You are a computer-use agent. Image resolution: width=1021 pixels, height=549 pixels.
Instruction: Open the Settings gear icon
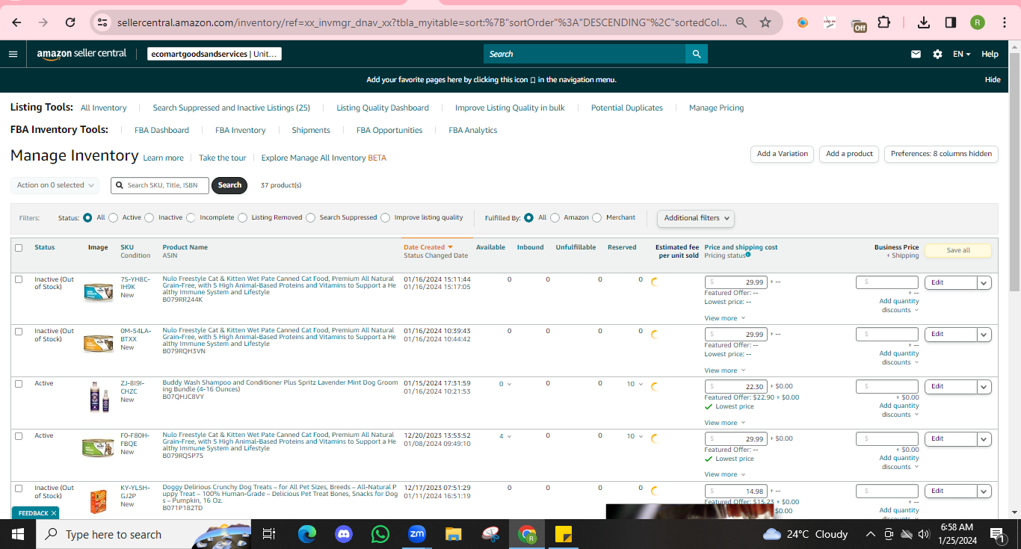[x=937, y=54]
